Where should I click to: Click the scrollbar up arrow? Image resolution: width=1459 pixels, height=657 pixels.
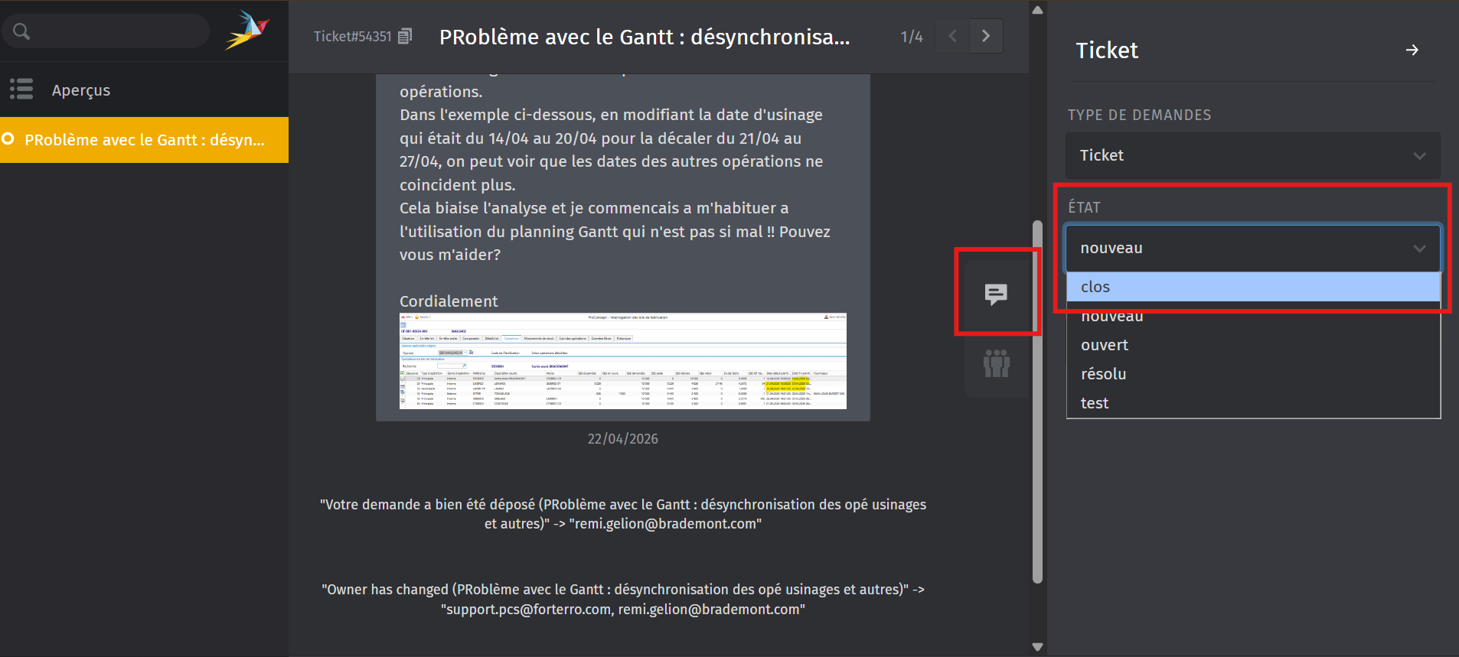[1037, 10]
